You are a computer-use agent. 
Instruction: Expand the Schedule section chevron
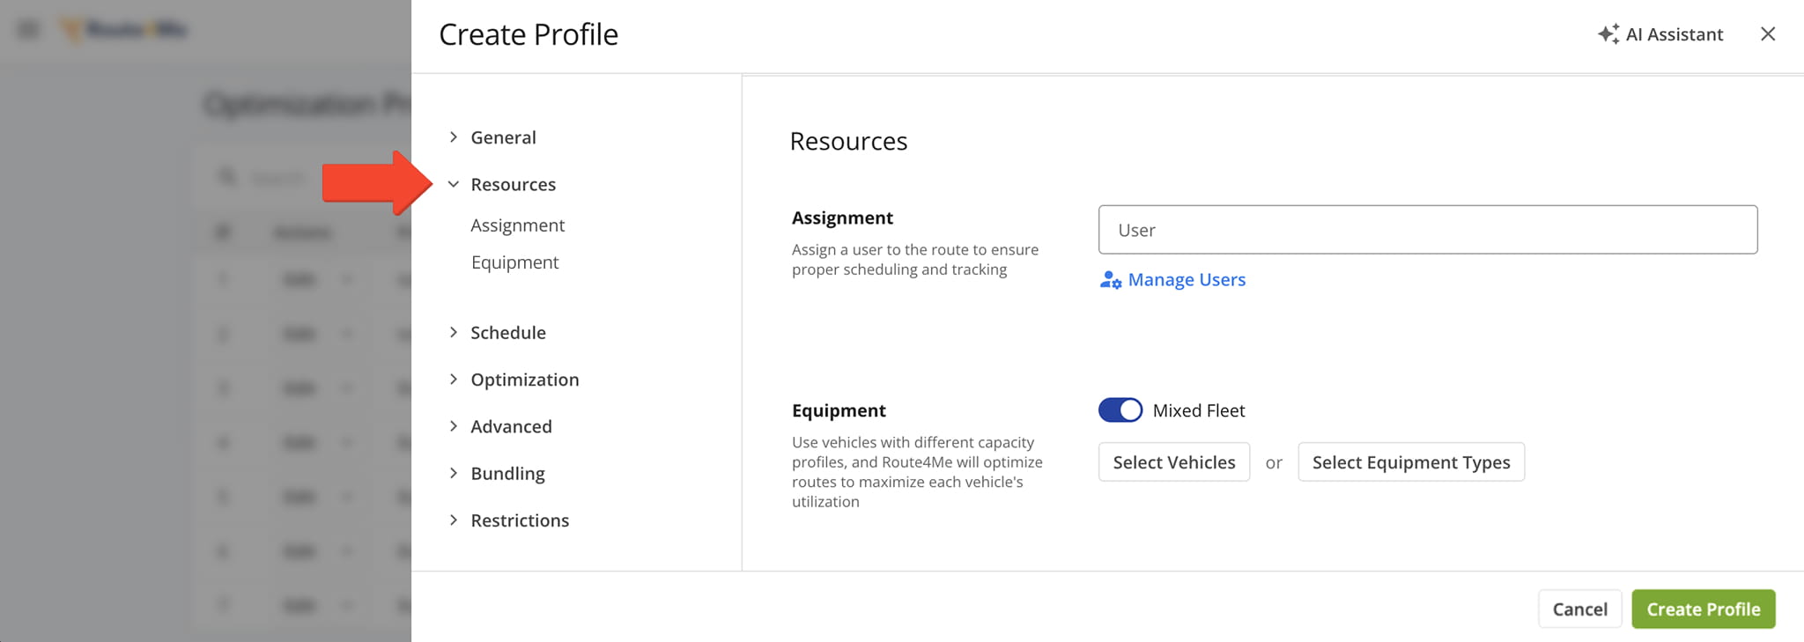pos(453,332)
